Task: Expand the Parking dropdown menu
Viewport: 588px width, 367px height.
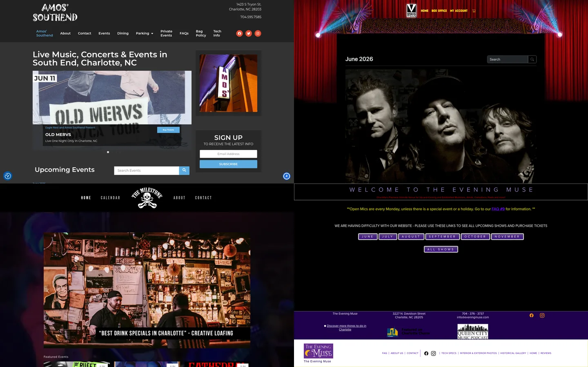Action: tap(145, 33)
